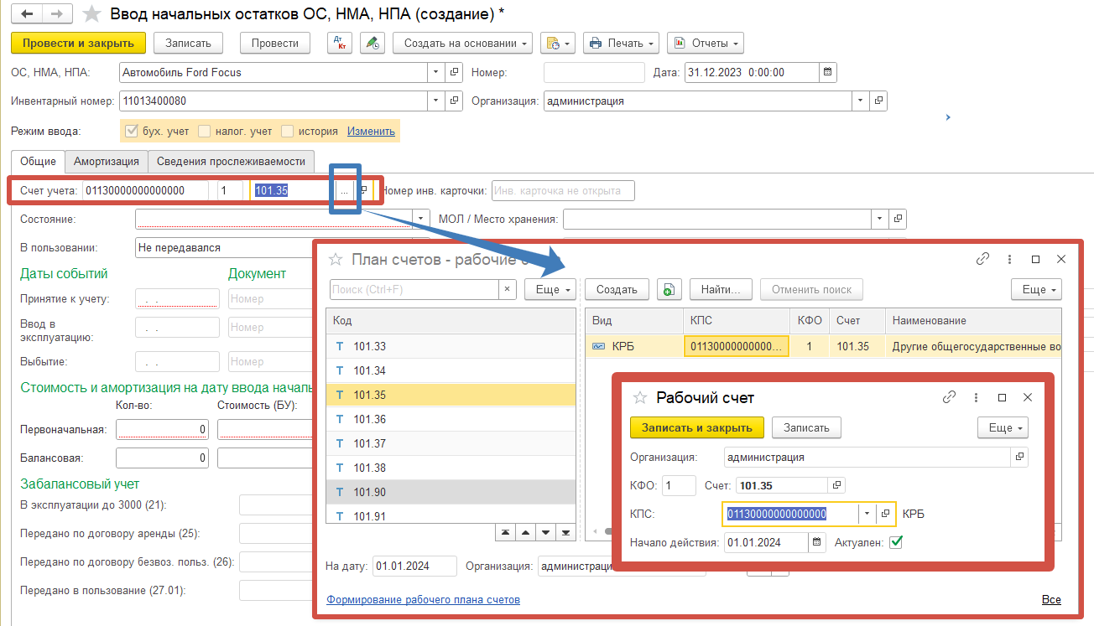Enable the налог. учет checkbox
Image resolution: width=1094 pixels, height=626 pixels.
point(204,131)
